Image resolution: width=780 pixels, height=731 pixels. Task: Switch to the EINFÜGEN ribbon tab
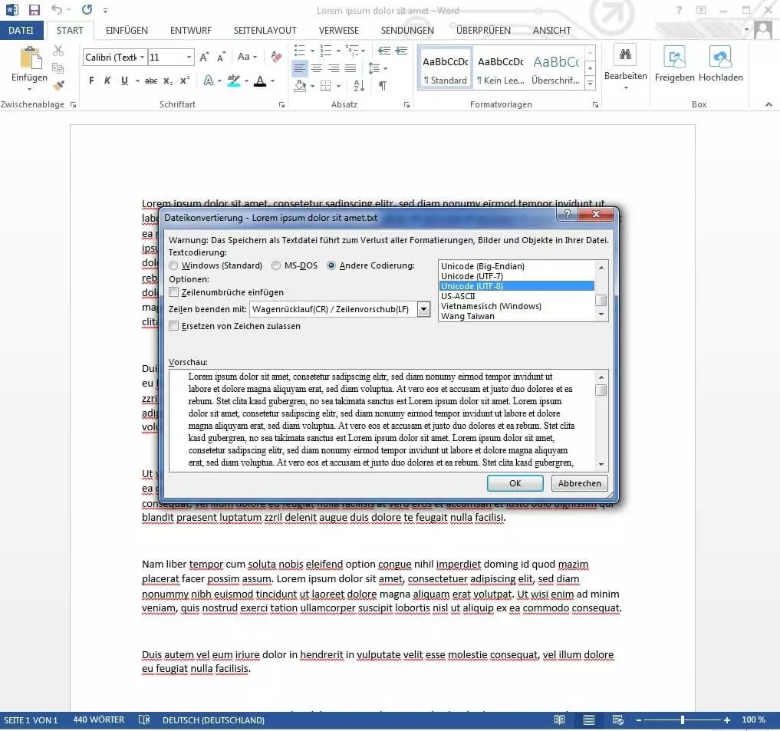click(x=127, y=31)
